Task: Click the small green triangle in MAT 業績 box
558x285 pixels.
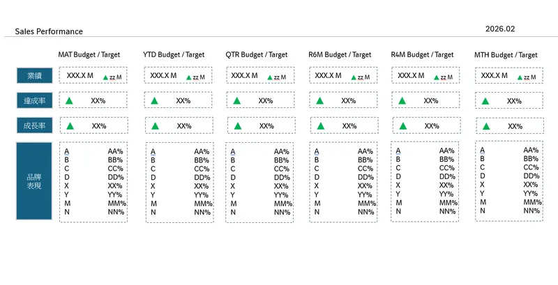Action: 105,77
